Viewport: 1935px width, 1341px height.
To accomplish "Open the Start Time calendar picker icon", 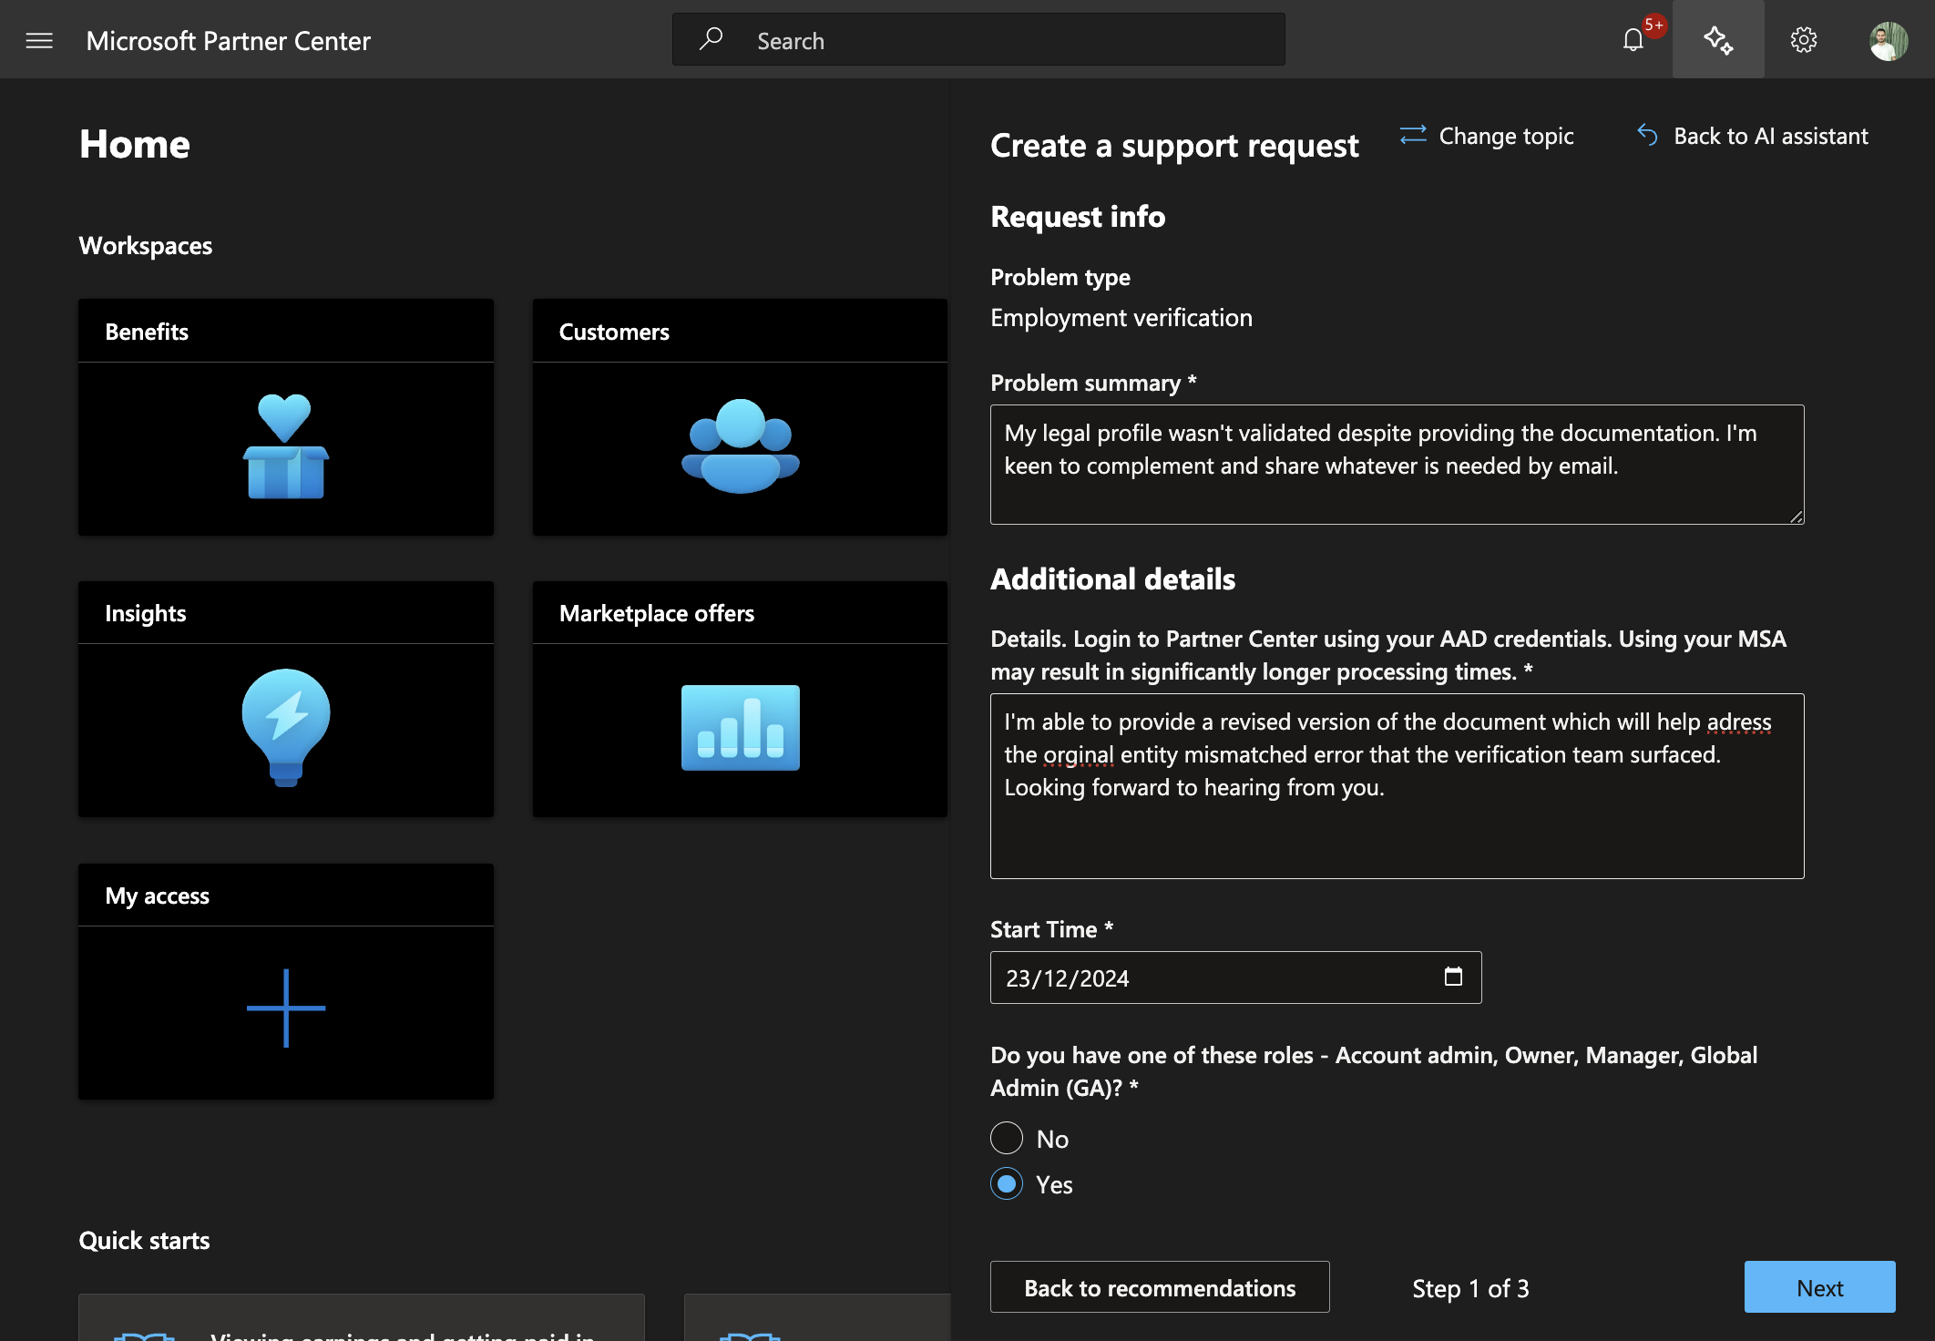I will (x=1453, y=977).
